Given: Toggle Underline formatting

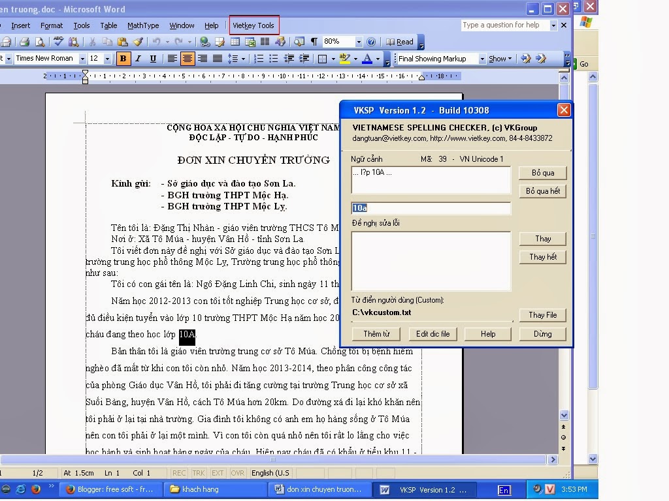Looking at the screenshot, I should (153, 59).
